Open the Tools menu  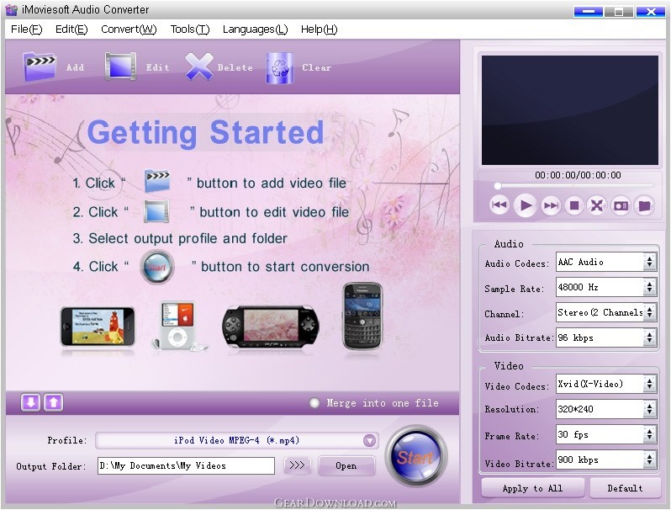click(190, 29)
